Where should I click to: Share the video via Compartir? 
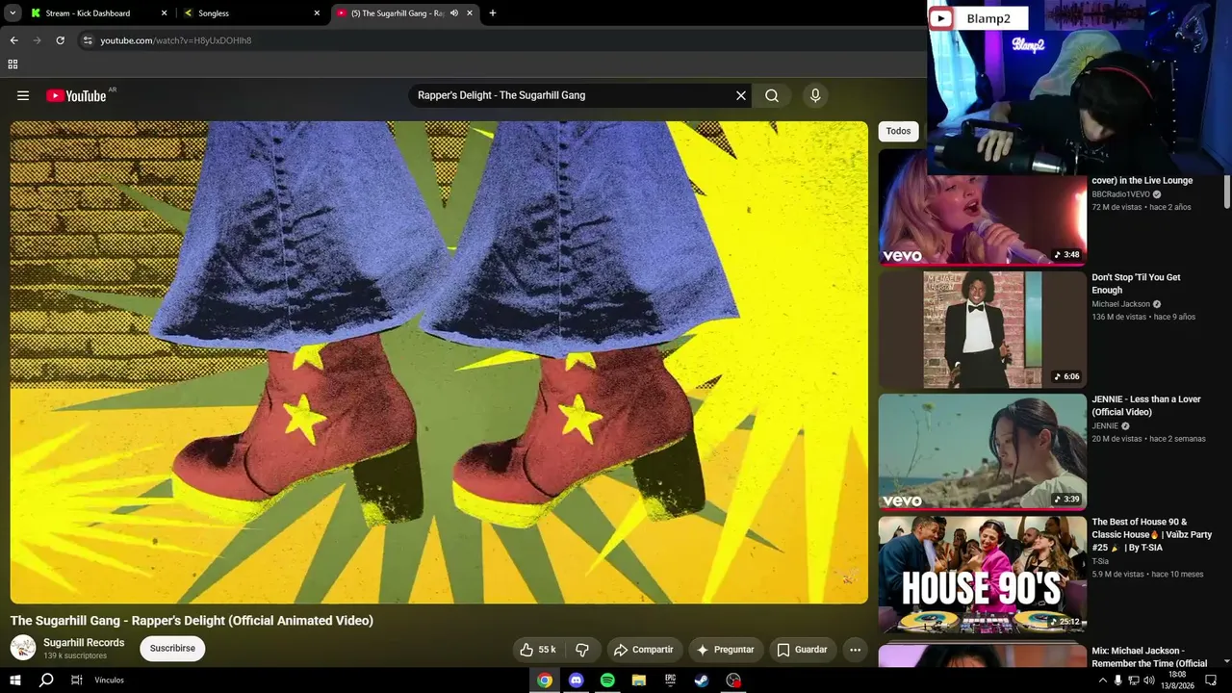(644, 650)
